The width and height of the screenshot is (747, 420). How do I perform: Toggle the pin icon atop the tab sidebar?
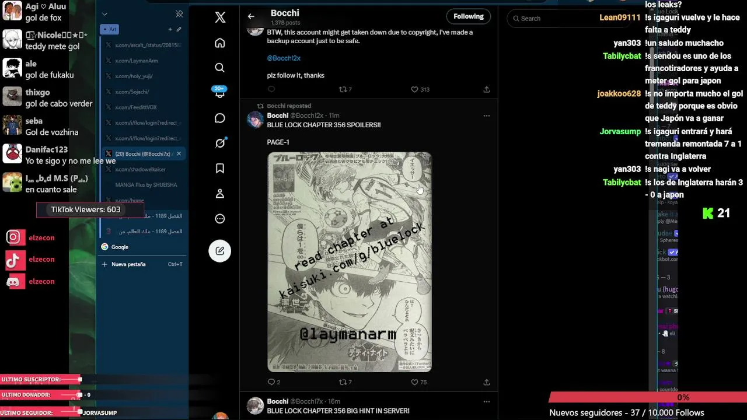pyautogui.click(x=179, y=13)
